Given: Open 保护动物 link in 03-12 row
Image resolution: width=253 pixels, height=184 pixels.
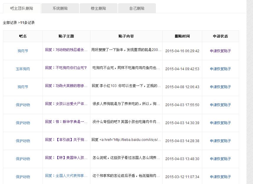Looking at the screenshot, I should (23, 177).
